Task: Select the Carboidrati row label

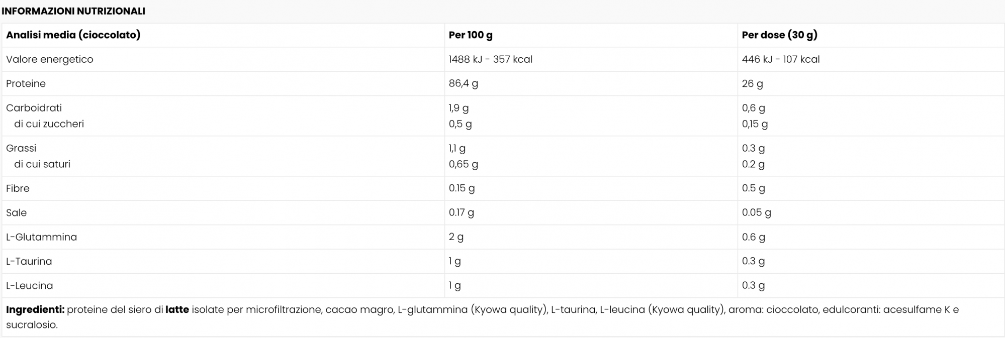Action: pos(34,107)
